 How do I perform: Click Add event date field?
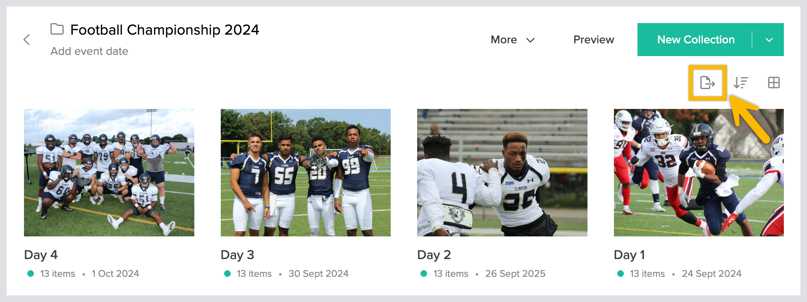(x=89, y=51)
